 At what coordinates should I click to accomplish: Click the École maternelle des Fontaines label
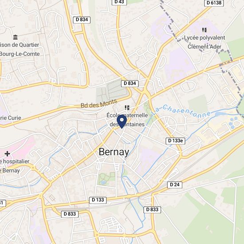127,120
